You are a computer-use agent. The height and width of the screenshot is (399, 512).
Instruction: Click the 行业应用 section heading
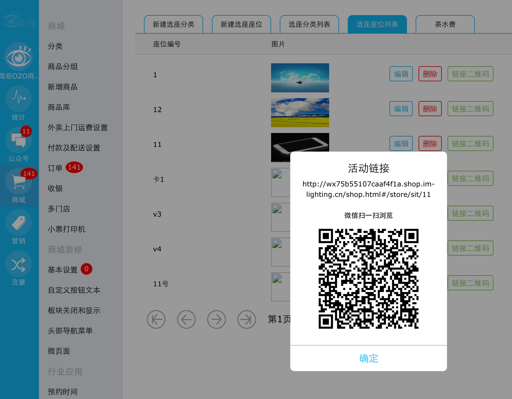[65, 371]
